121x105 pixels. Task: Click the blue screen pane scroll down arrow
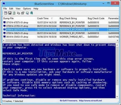coord(117,97)
